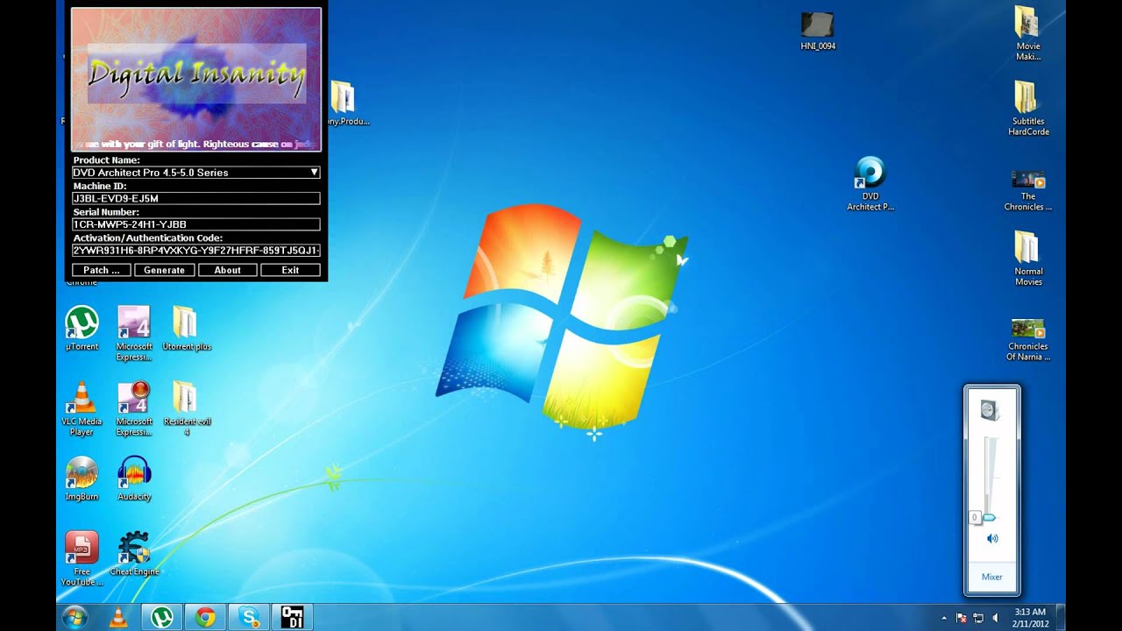Select Chronicles Of Narnia video file
This screenshot has width=1122, height=631.
(x=1028, y=339)
